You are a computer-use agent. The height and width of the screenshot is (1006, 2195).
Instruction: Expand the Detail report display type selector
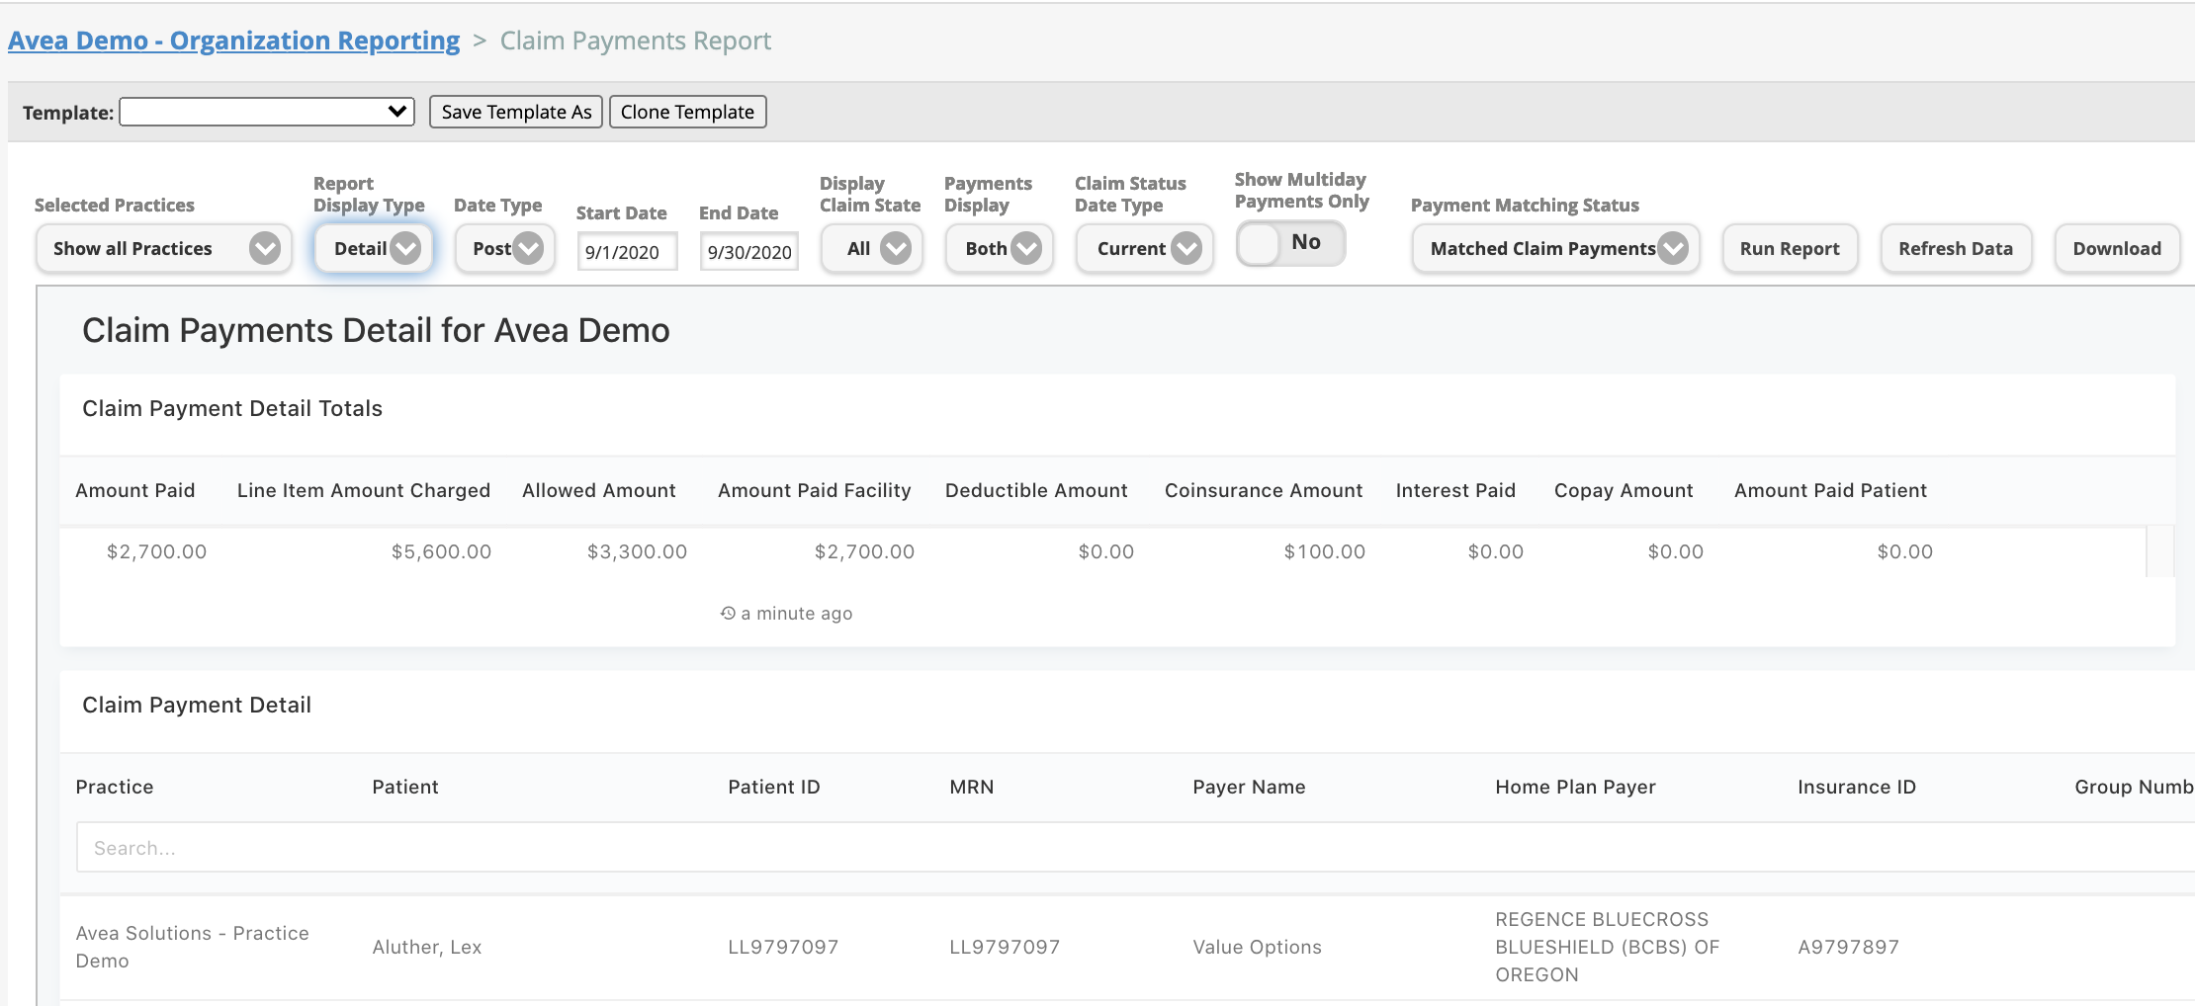click(373, 248)
